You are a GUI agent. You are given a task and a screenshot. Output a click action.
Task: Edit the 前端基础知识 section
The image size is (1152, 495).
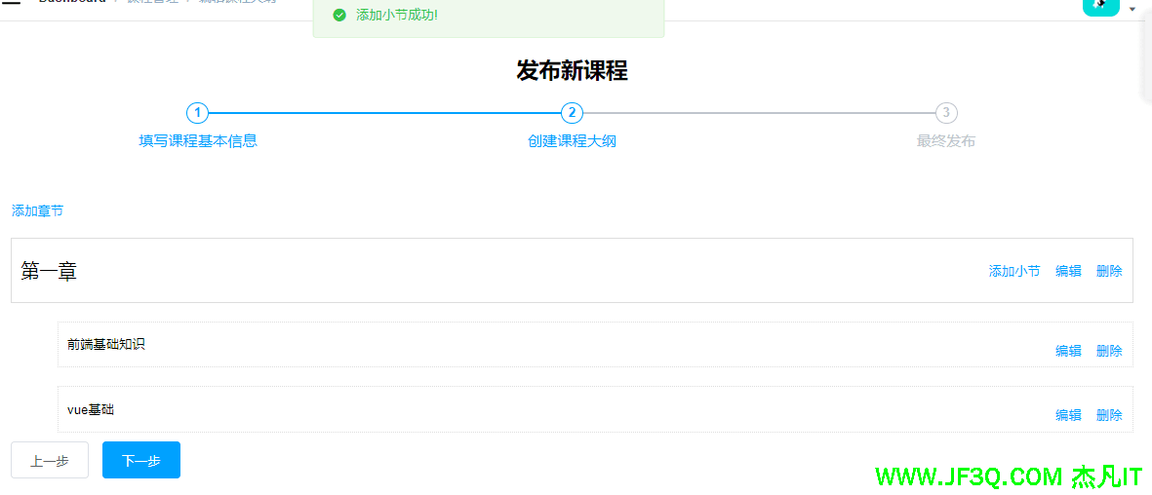pyautogui.click(x=1068, y=351)
